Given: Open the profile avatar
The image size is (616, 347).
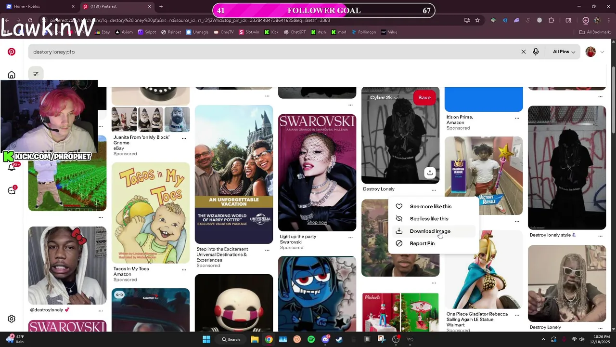Looking at the screenshot, I should tap(590, 52).
